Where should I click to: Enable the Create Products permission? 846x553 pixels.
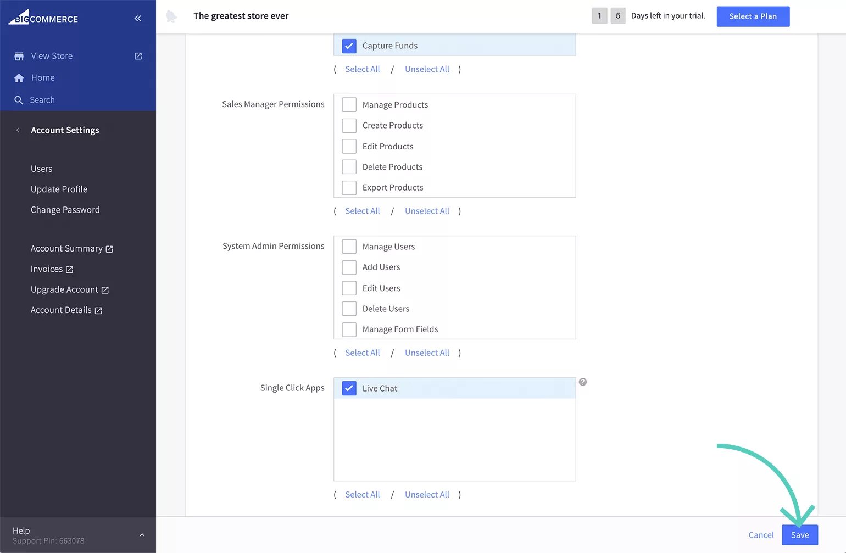[x=349, y=125]
